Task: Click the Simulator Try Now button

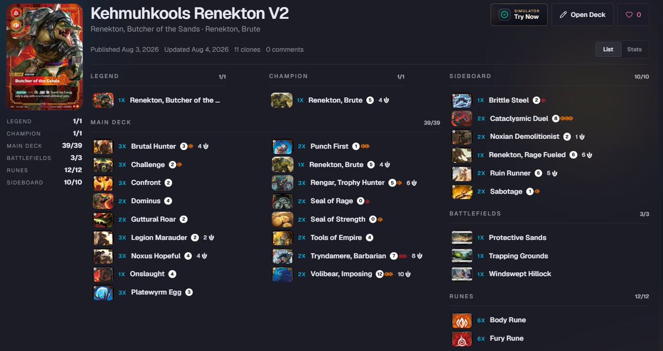Action: tap(519, 15)
